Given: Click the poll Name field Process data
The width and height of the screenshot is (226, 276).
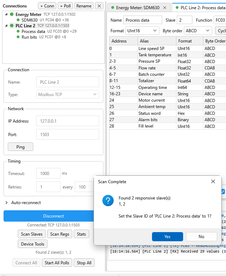Looking at the screenshot, I should [142, 20].
